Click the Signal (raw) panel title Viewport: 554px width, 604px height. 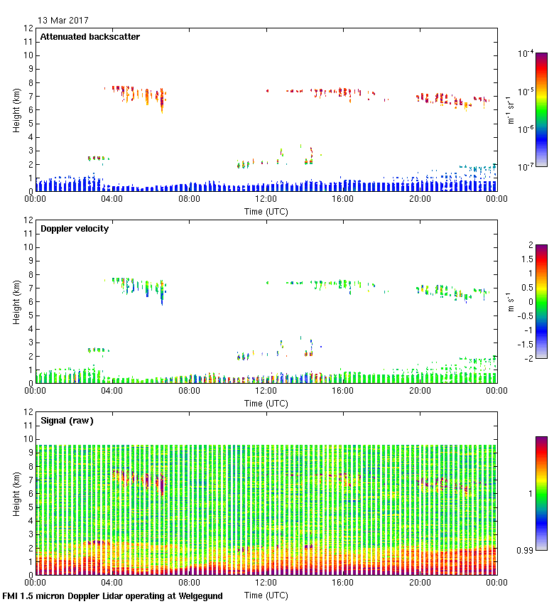click(x=67, y=421)
